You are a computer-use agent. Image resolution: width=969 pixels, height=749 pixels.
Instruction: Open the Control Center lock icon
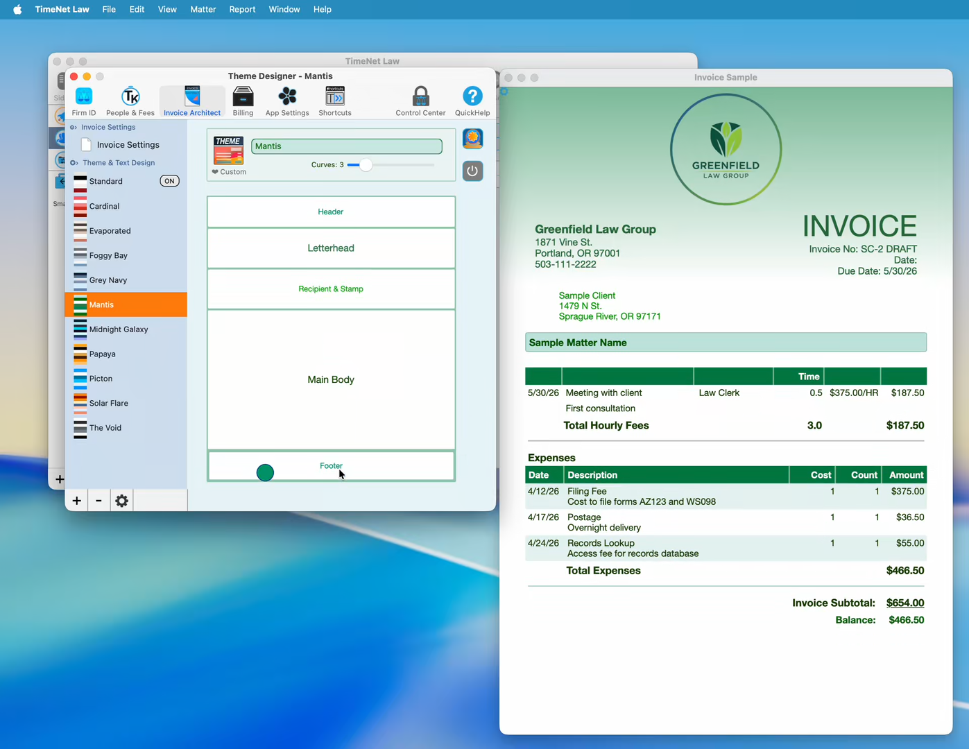420,101
